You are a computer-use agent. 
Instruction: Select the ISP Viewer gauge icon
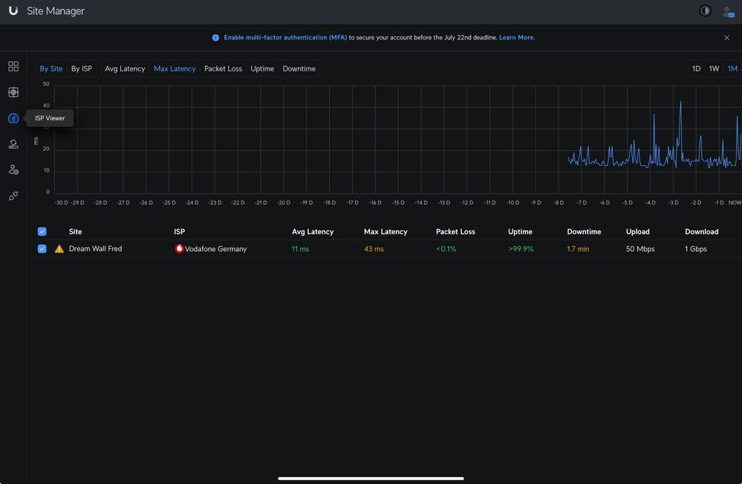pyautogui.click(x=13, y=118)
